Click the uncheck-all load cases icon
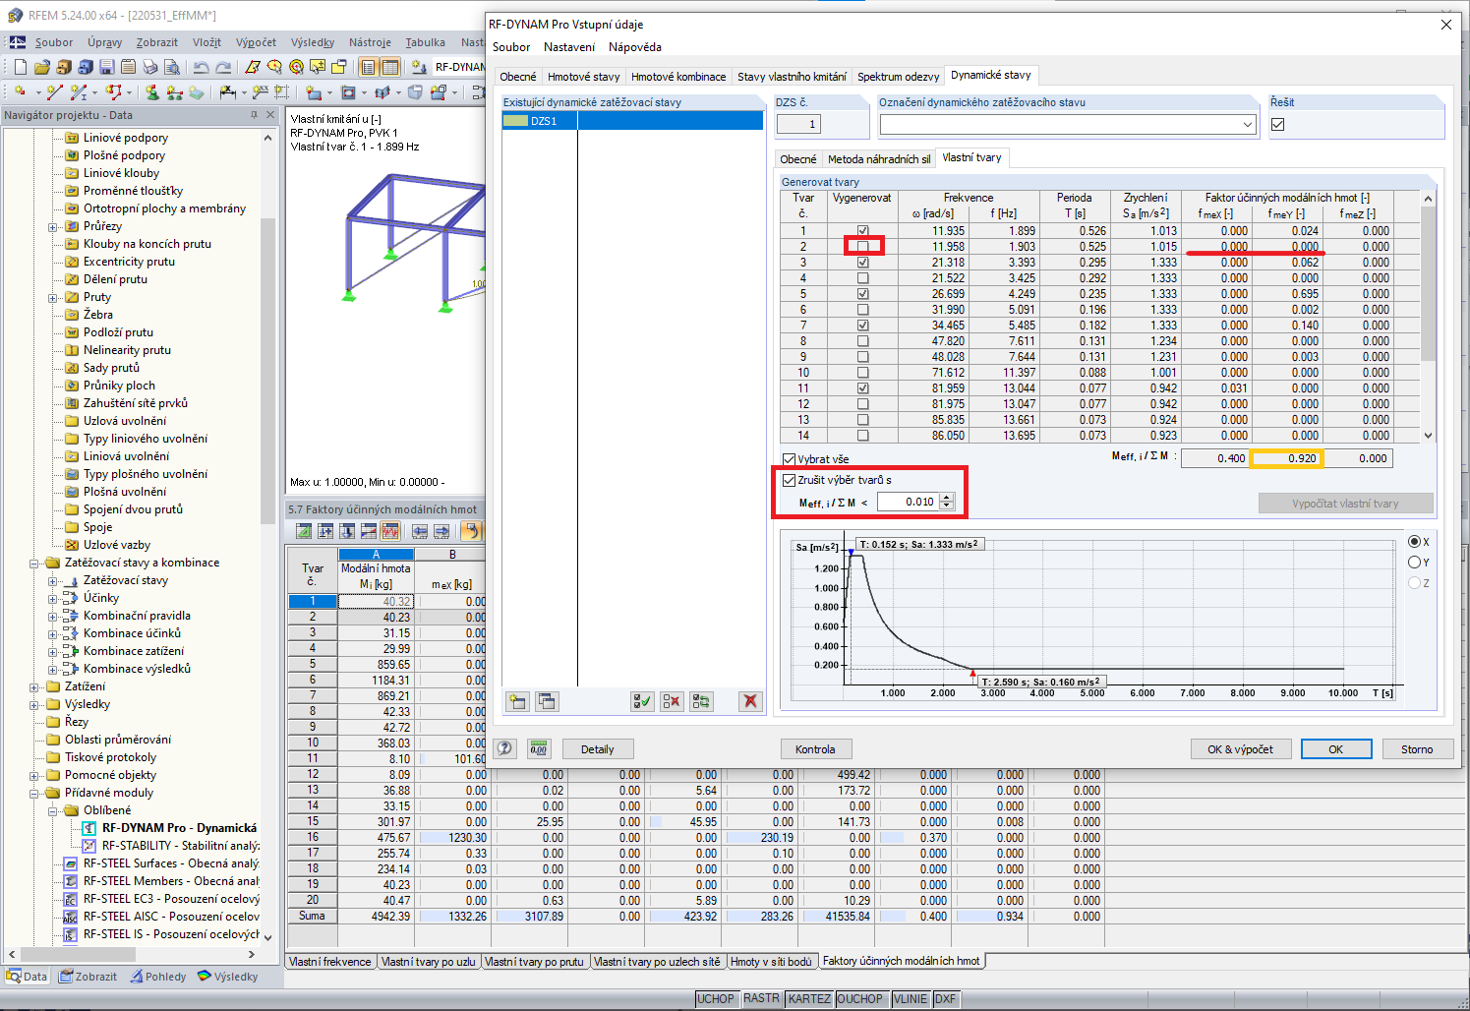The width and height of the screenshot is (1470, 1011). point(672,701)
